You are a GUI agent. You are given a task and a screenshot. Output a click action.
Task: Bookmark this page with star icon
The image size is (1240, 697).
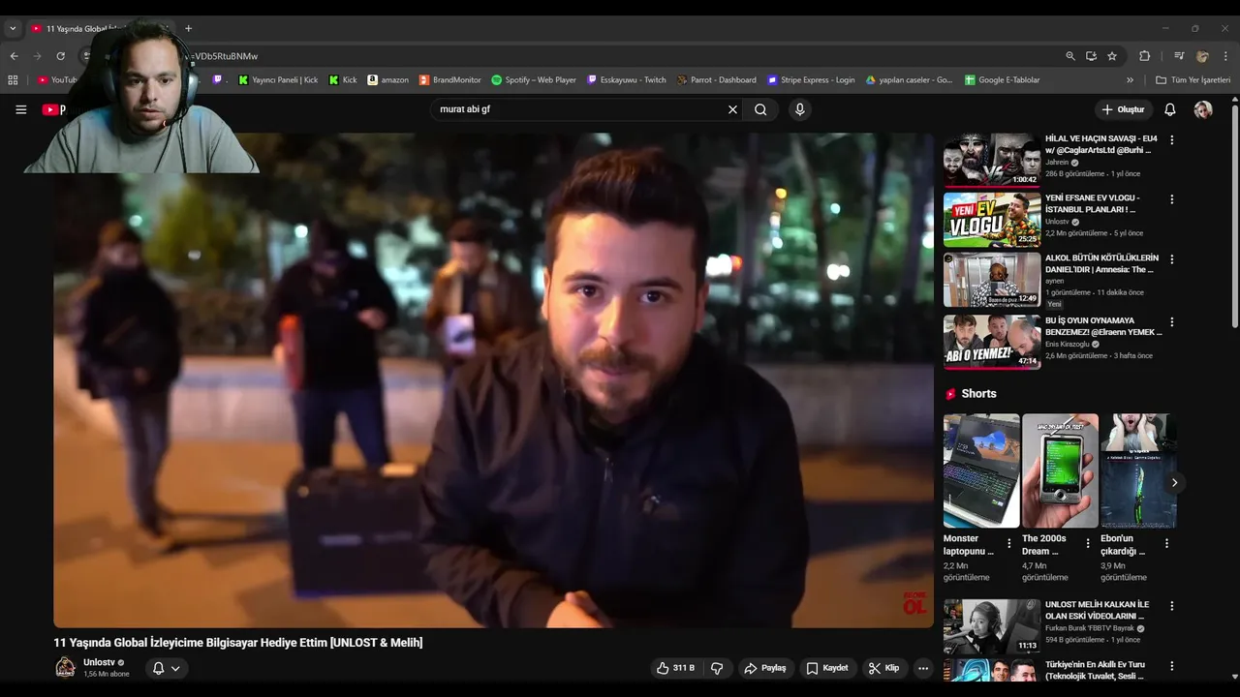click(1112, 56)
